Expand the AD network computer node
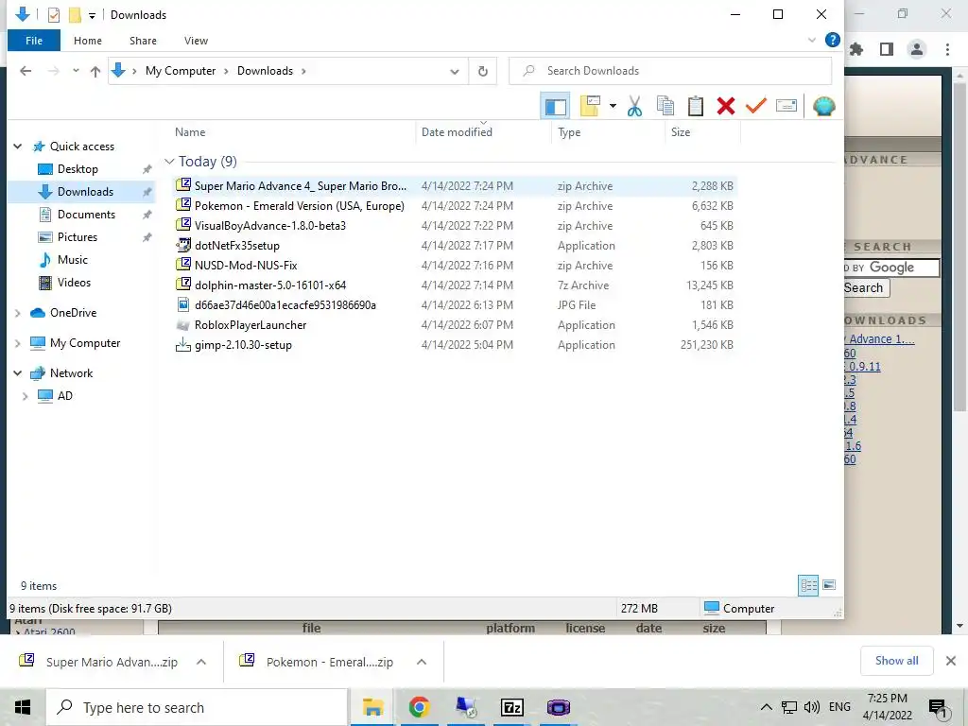Viewport: 968px width, 726px height. click(x=26, y=396)
